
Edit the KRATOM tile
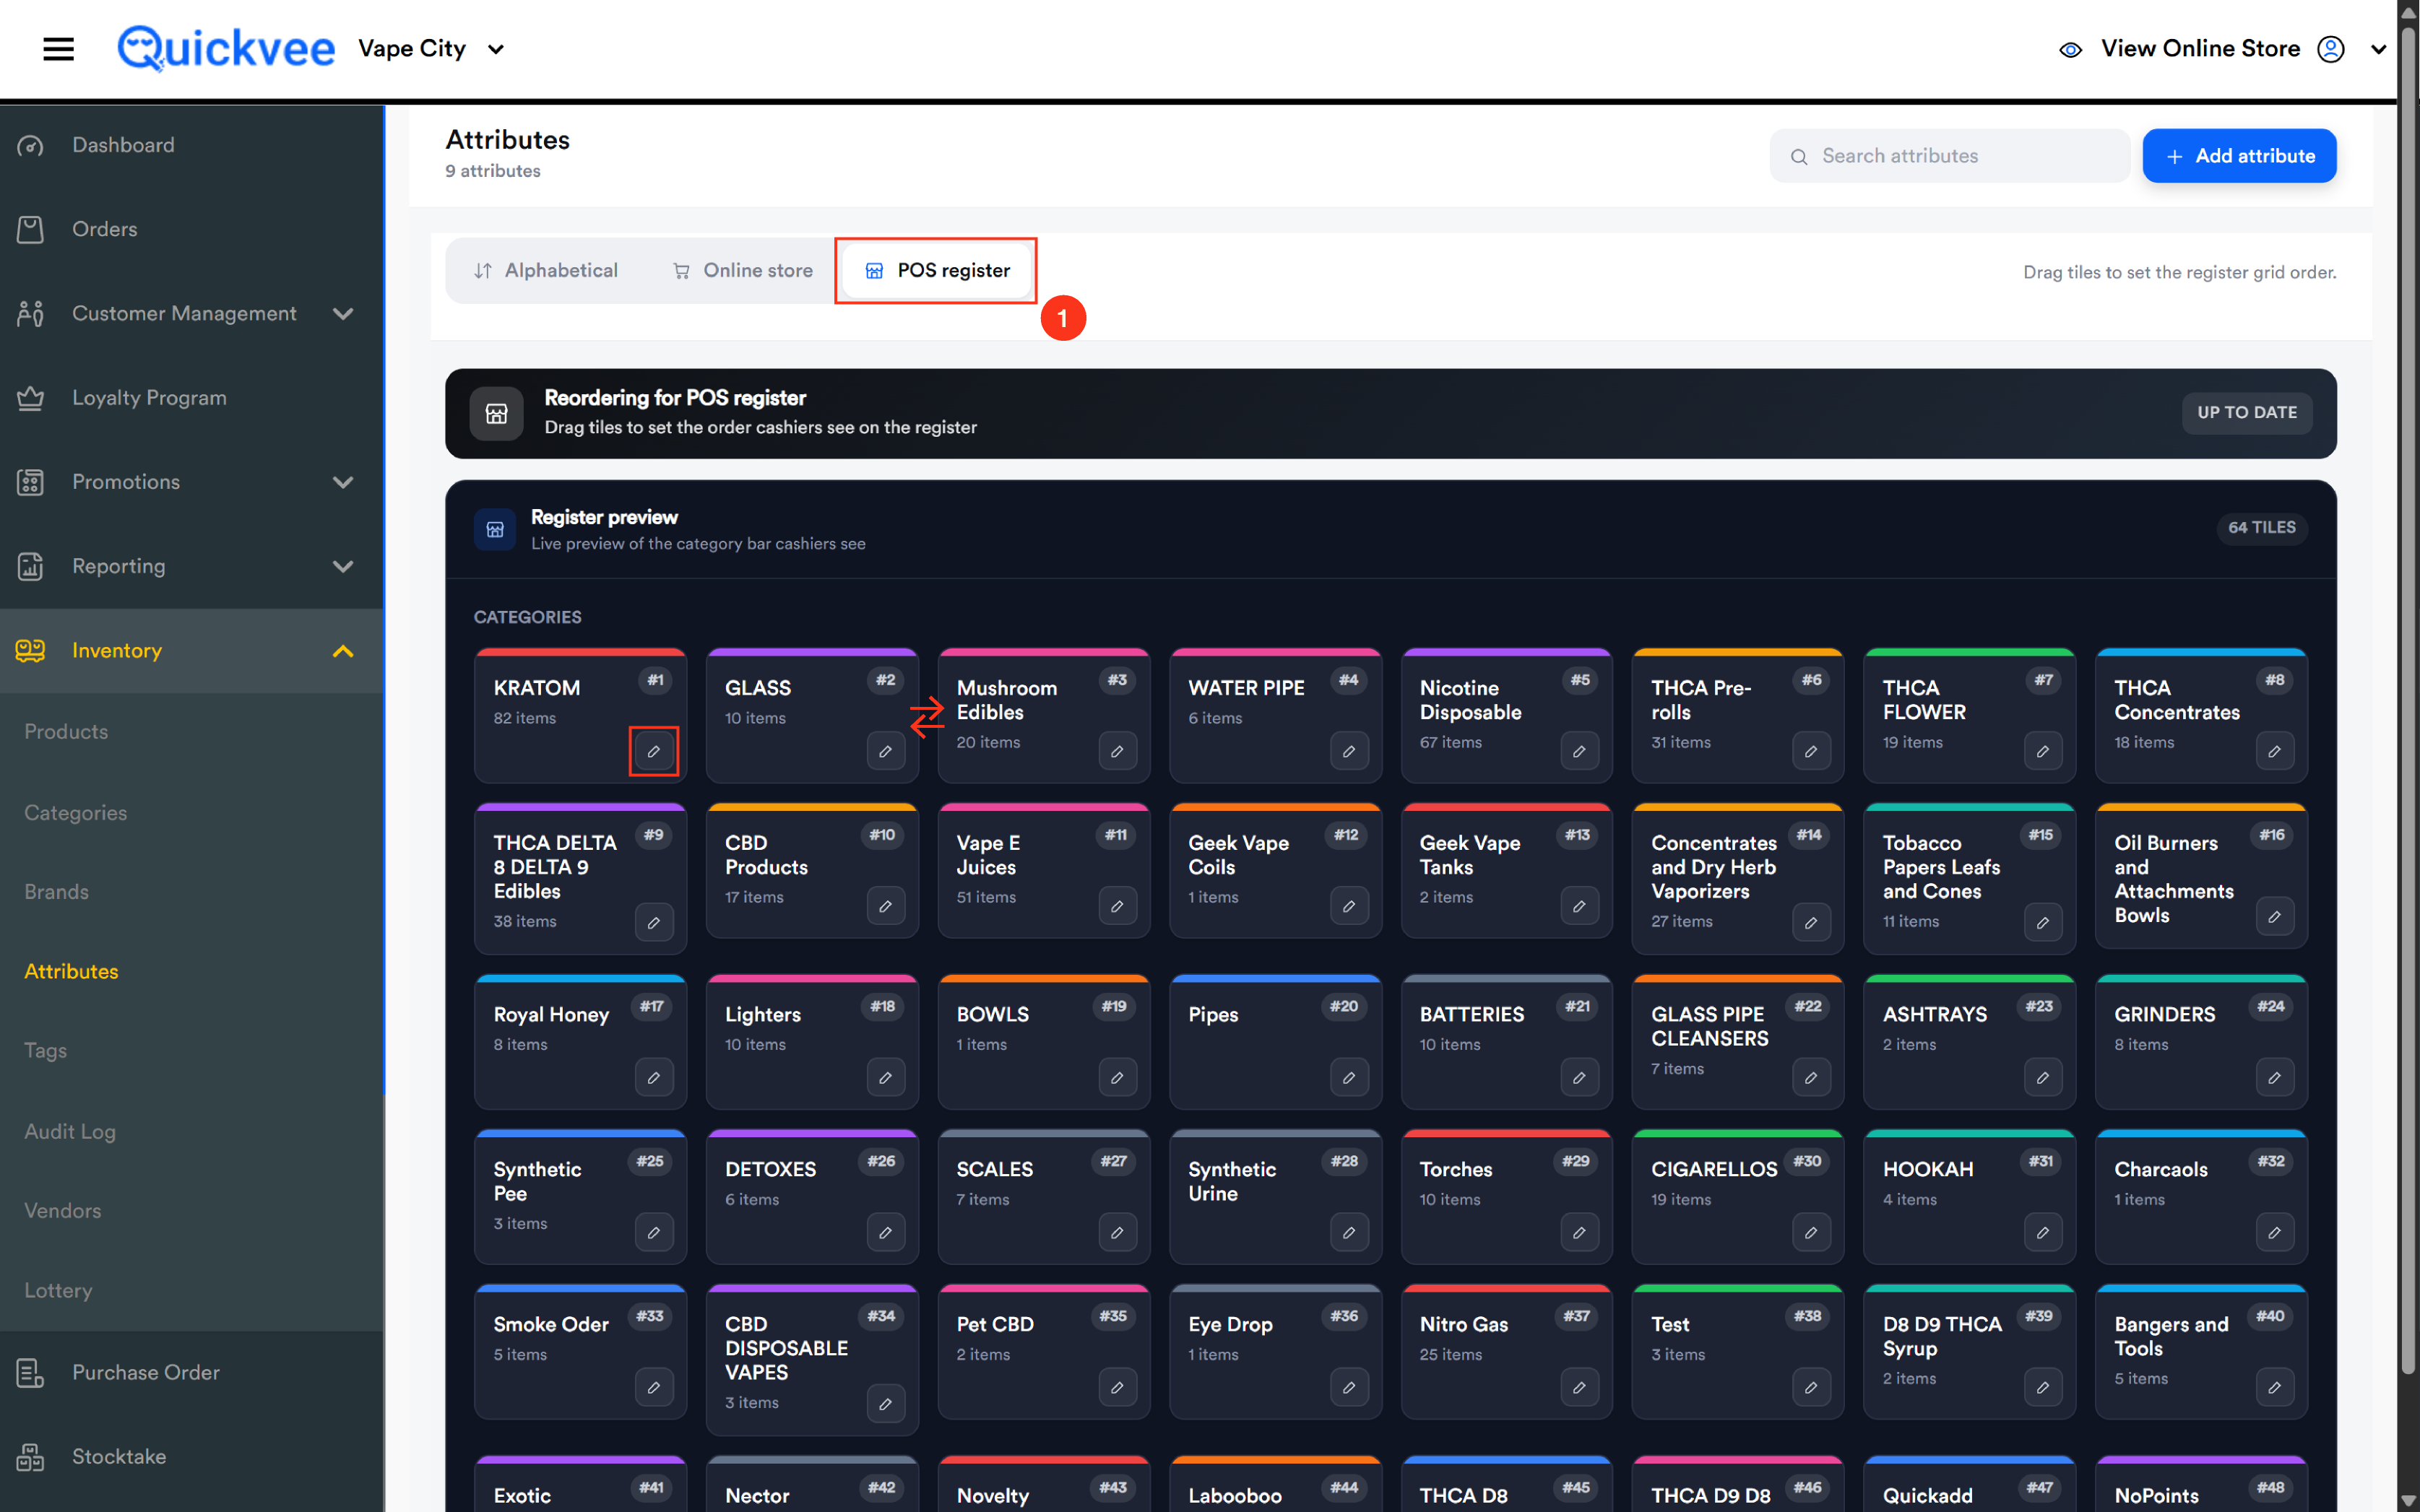(x=653, y=751)
